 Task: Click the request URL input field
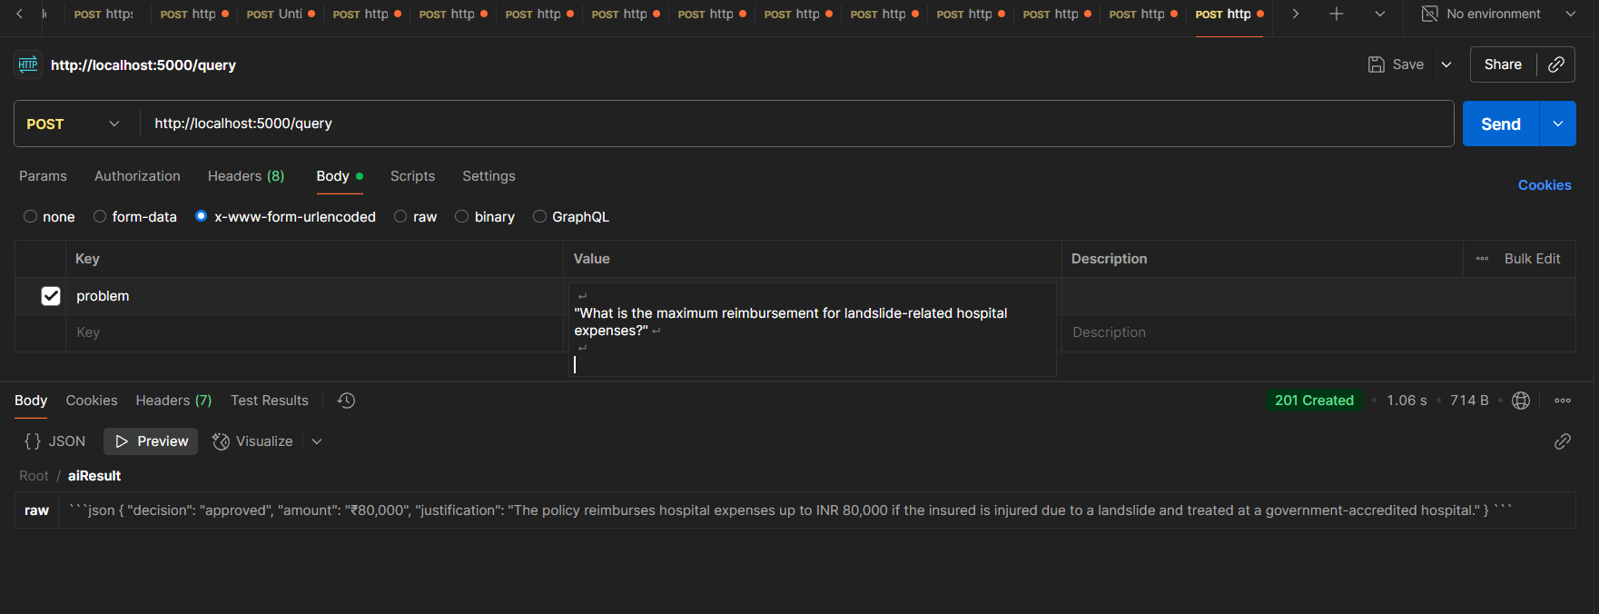796,124
